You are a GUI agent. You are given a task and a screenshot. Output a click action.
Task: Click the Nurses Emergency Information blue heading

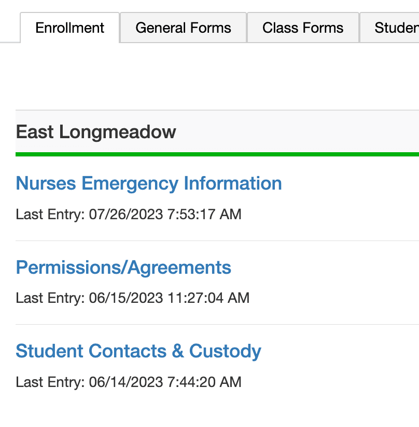point(149,183)
